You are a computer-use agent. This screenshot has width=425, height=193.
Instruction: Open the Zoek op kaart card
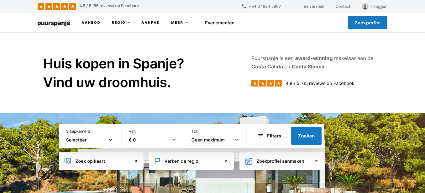pyautogui.click(x=101, y=161)
